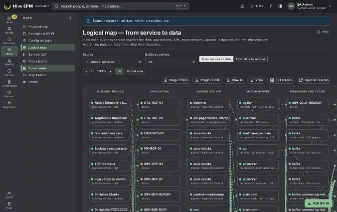
Task: Select the SRV-APP-04 device node
Action: coord(159,165)
